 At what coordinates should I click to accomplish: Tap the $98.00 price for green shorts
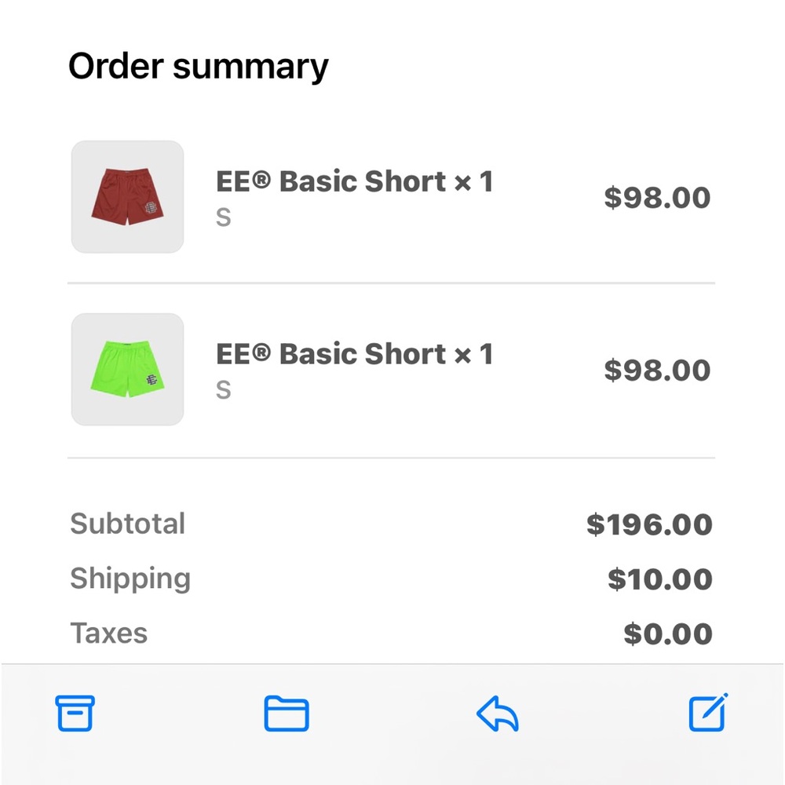click(x=657, y=371)
